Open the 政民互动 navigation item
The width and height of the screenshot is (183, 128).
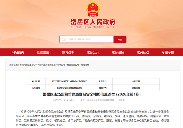(x=143, y=52)
